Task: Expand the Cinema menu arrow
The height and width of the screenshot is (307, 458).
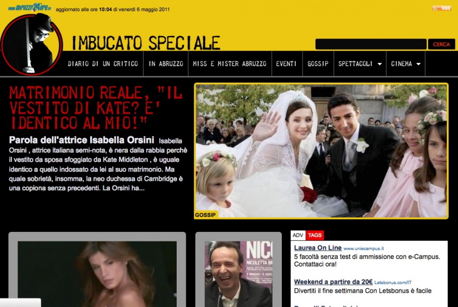Action: pyautogui.click(x=418, y=64)
